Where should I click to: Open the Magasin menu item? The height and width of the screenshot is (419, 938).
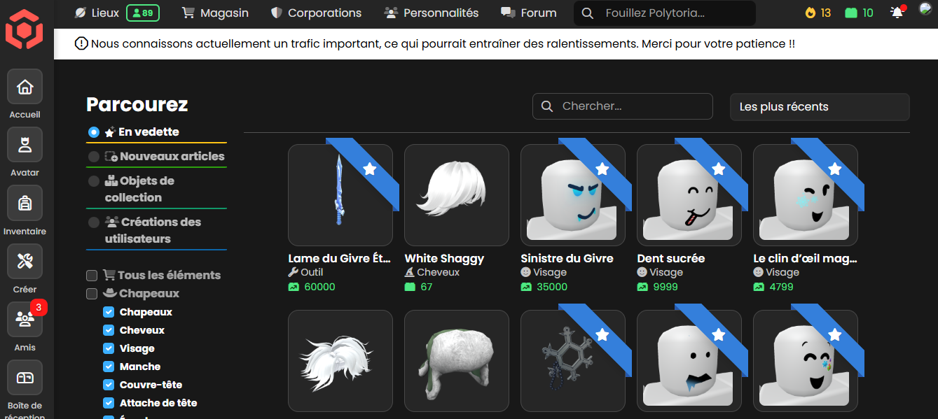215,13
